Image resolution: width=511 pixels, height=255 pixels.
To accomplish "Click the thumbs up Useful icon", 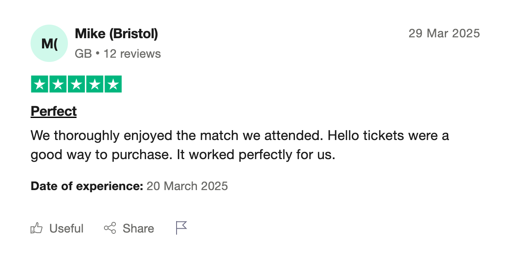I will 36,228.
